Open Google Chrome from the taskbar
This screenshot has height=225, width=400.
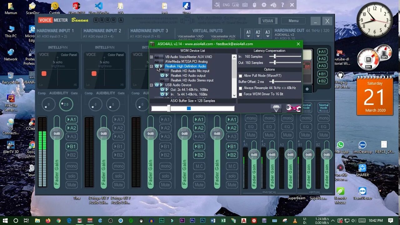pyautogui.click(x=58, y=220)
